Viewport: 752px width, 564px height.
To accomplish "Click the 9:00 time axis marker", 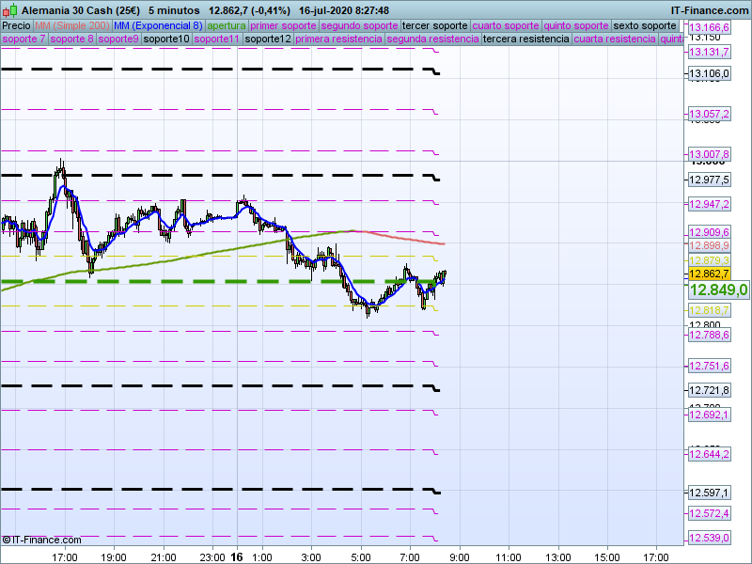I will pyautogui.click(x=459, y=556).
